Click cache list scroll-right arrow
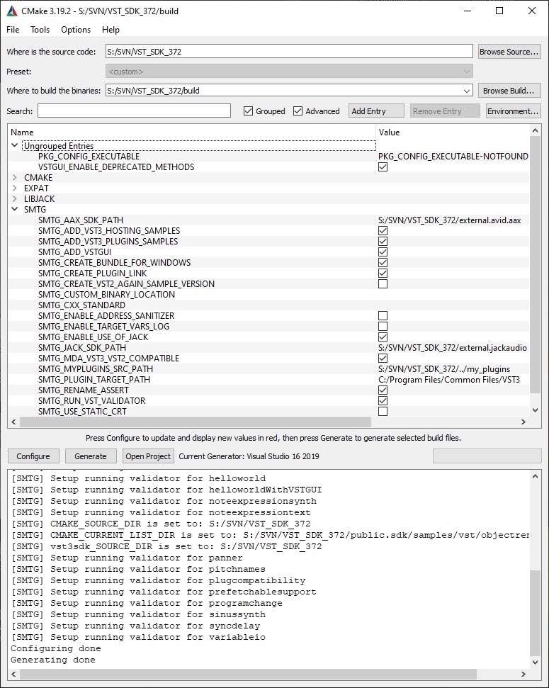Image resolution: width=549 pixels, height=688 pixels. pos(523,422)
